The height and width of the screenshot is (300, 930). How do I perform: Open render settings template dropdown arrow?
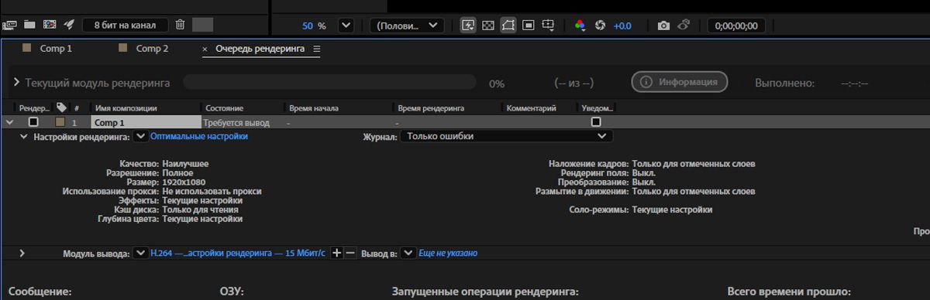click(x=140, y=136)
